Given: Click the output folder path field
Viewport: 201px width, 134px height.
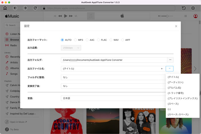Looking at the screenshot, I should (114, 60).
